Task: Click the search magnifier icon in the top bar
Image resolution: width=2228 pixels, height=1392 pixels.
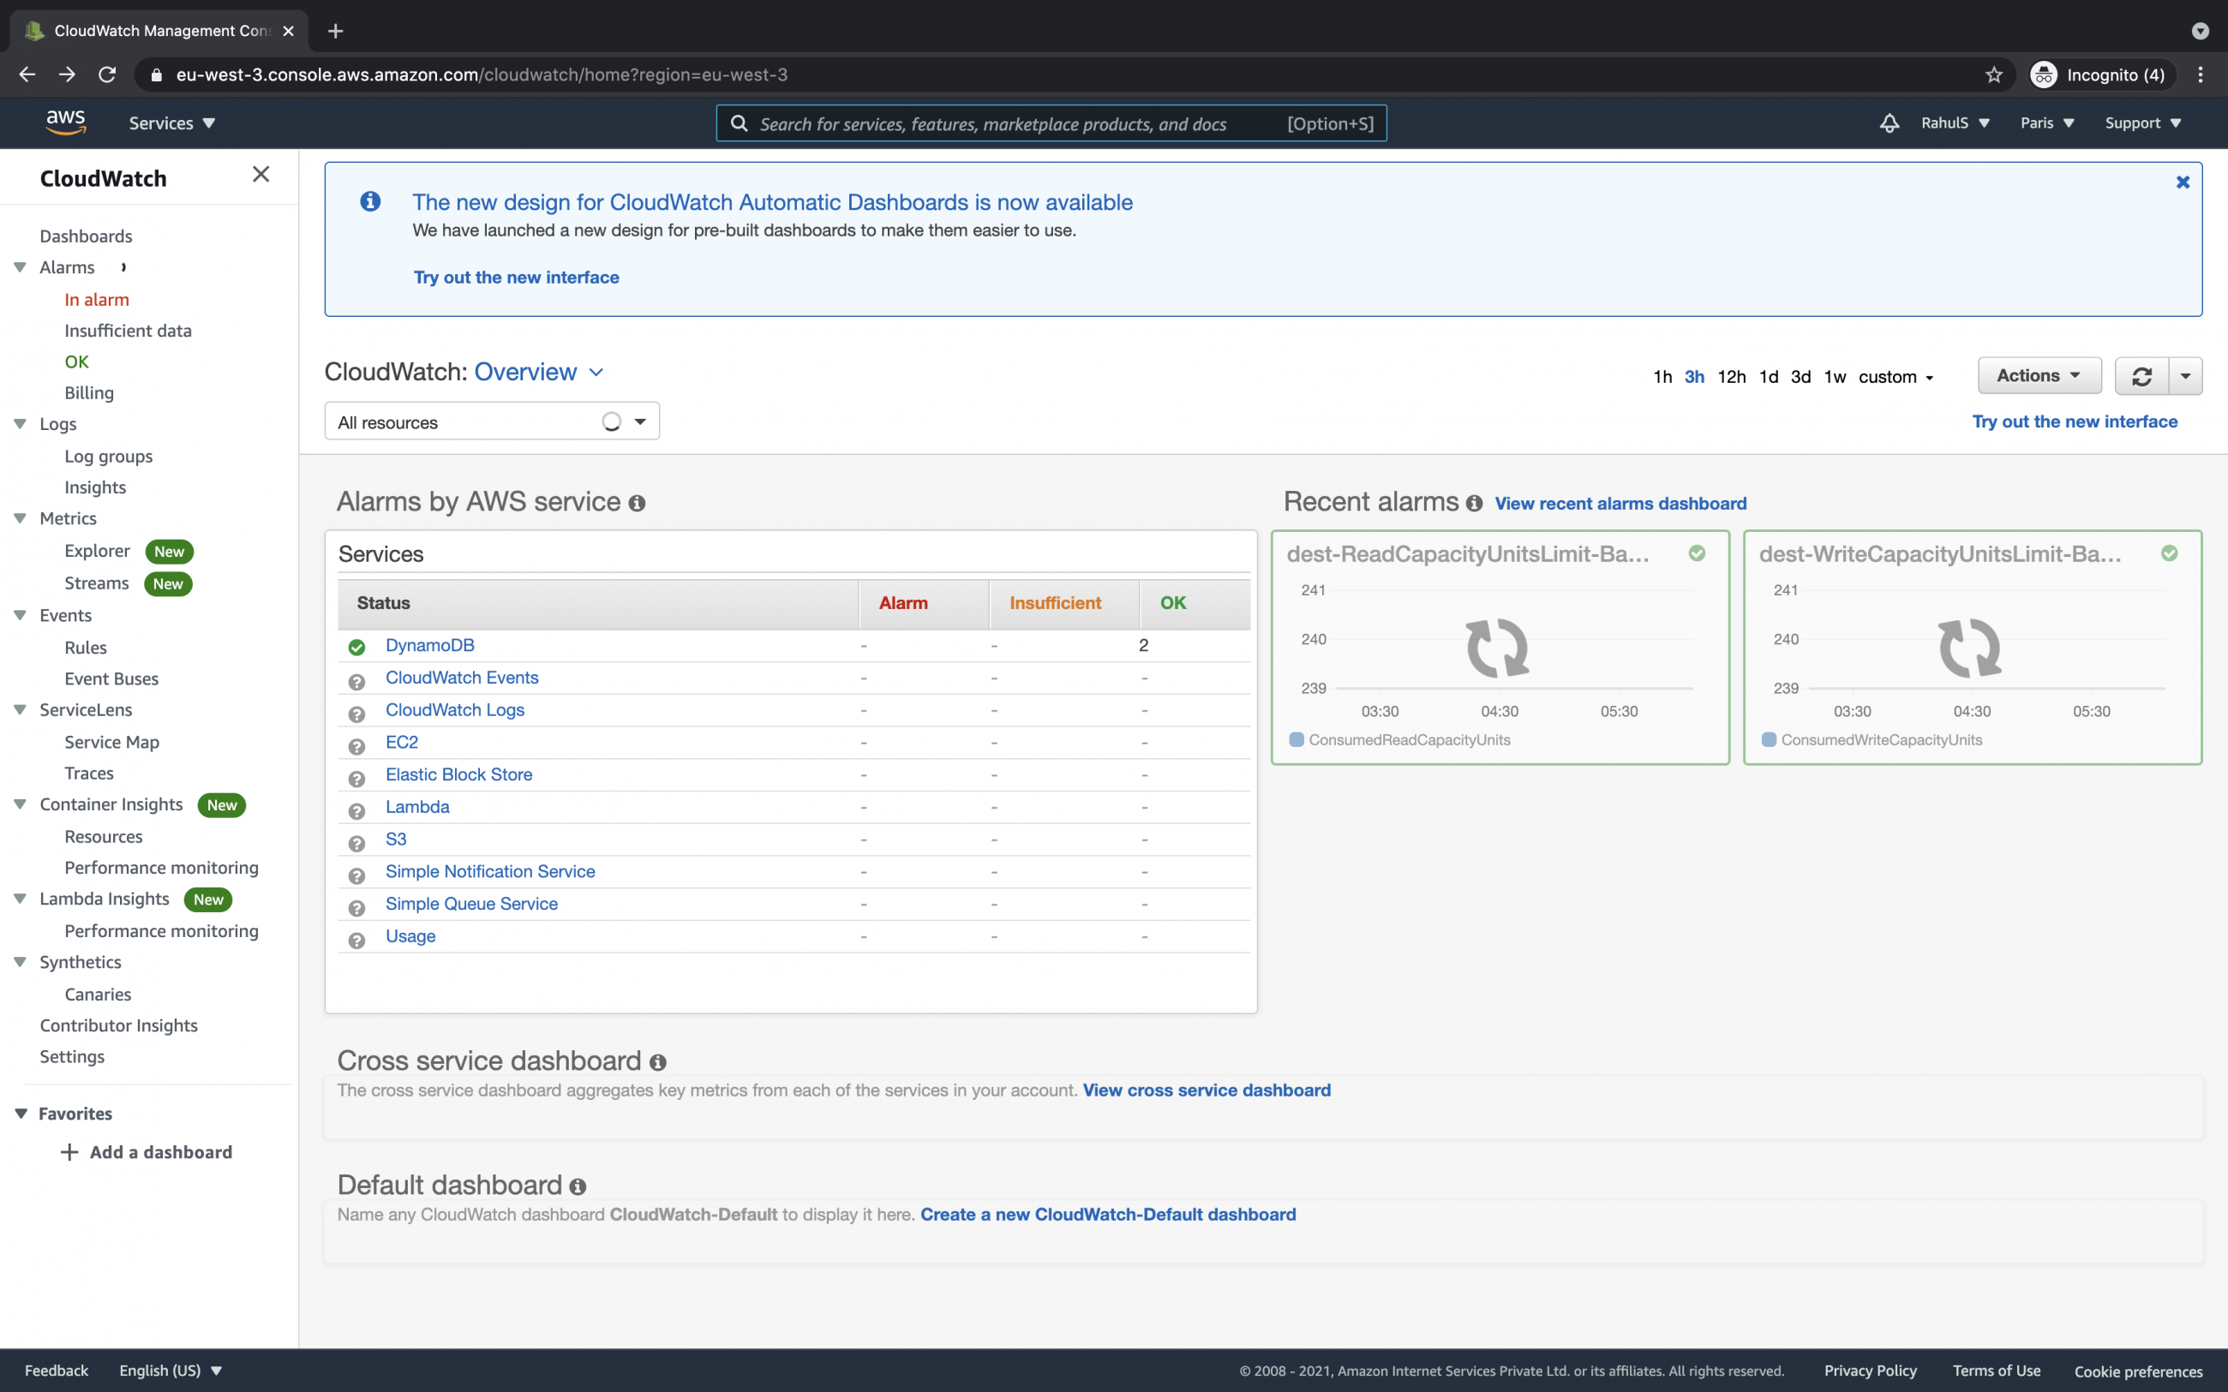Action: click(x=740, y=122)
